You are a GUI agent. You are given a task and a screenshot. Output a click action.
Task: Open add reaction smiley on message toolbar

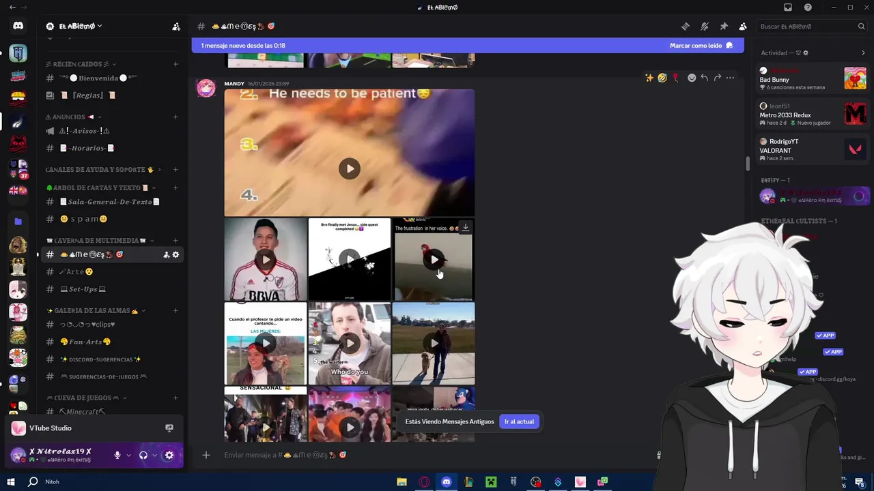[x=692, y=78]
